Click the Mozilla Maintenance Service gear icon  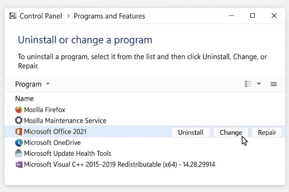tap(19, 121)
